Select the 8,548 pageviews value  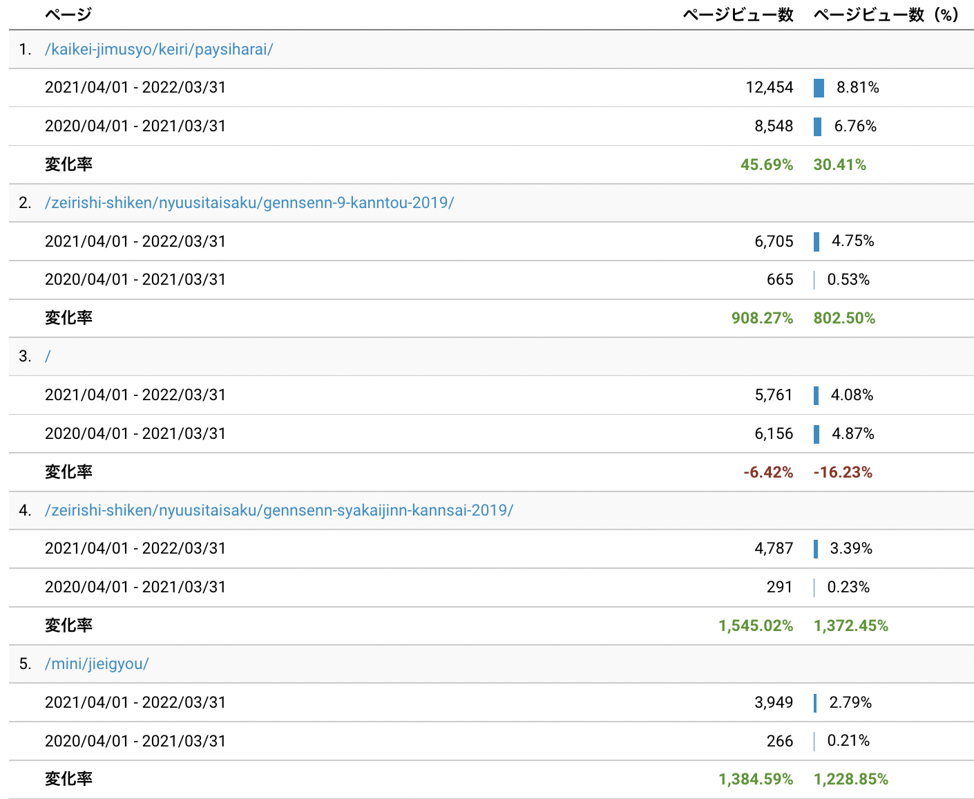pos(774,126)
